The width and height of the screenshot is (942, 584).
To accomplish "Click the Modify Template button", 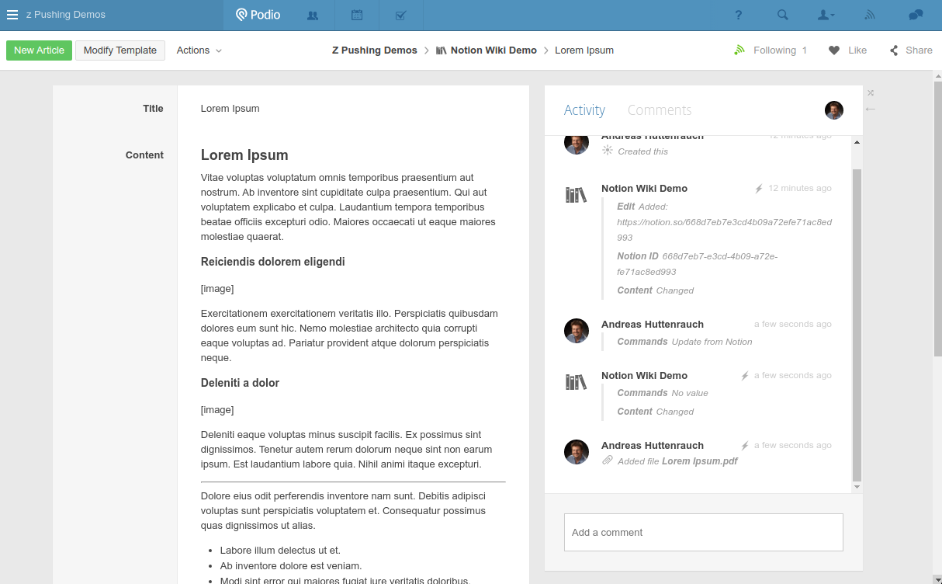I will pos(120,50).
